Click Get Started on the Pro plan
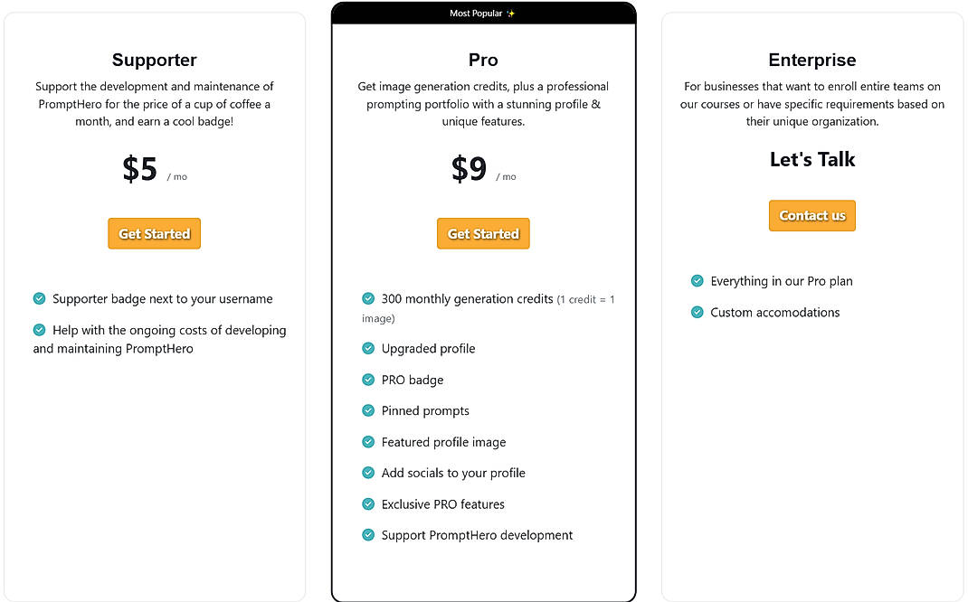 pyautogui.click(x=483, y=233)
